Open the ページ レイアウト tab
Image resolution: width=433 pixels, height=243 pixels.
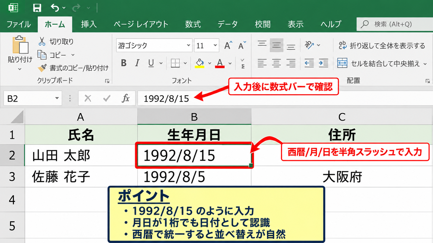[141, 24]
